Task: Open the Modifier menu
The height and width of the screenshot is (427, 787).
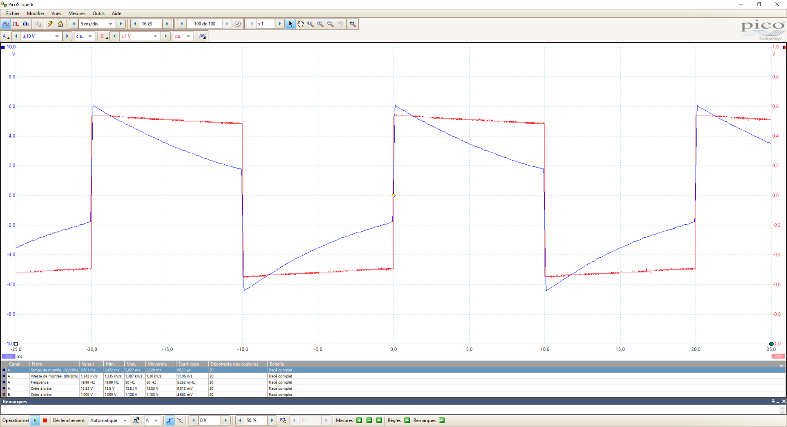Action: coord(36,14)
